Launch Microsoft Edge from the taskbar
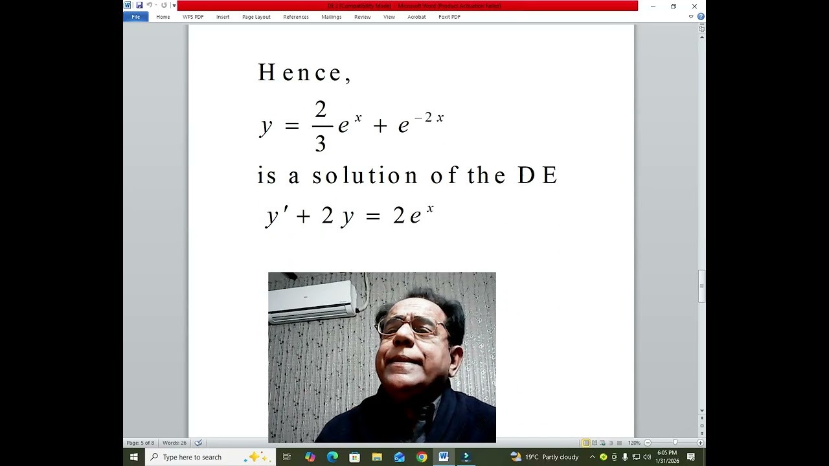This screenshot has height=466, width=829. (x=332, y=457)
